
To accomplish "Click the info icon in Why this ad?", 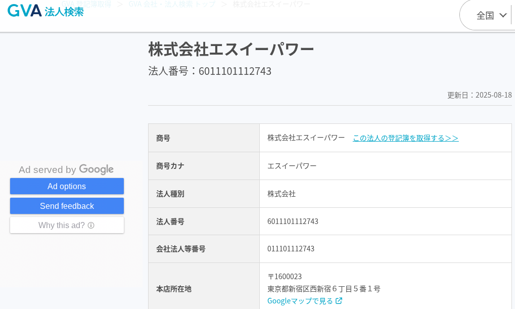I will pos(91,226).
